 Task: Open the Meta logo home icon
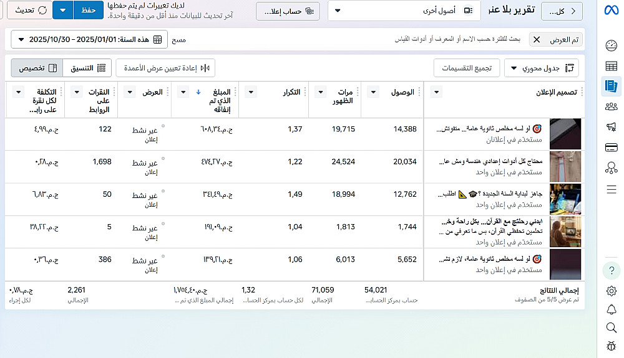coord(612,10)
